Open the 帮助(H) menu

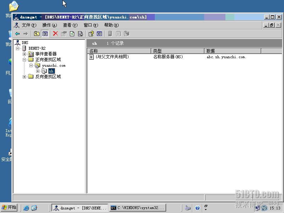[111, 25]
